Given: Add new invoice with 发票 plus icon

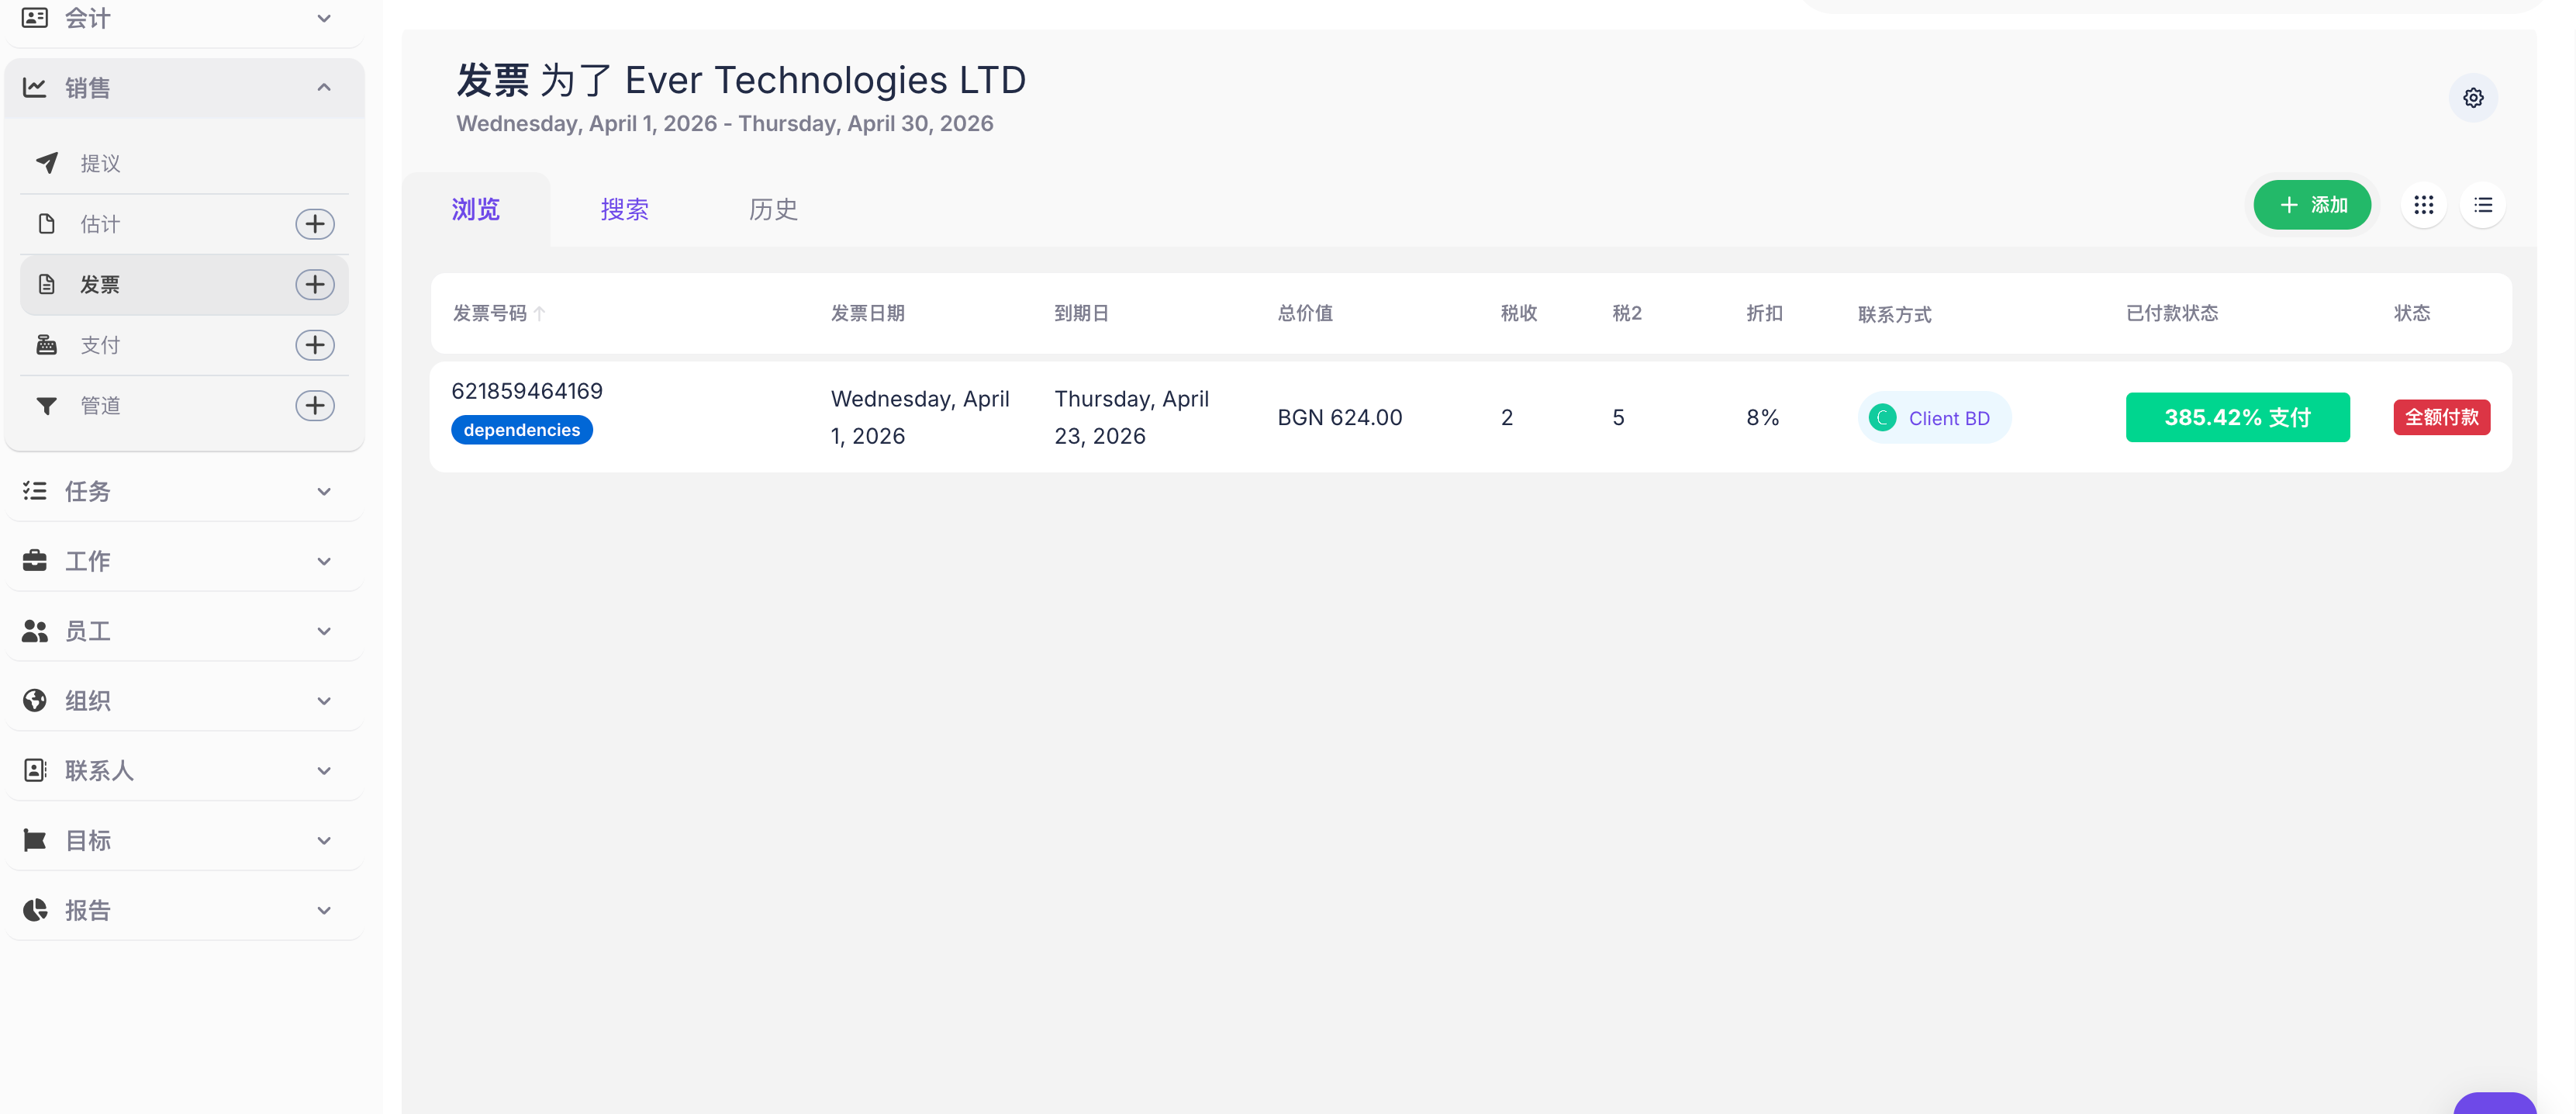Looking at the screenshot, I should 315,285.
